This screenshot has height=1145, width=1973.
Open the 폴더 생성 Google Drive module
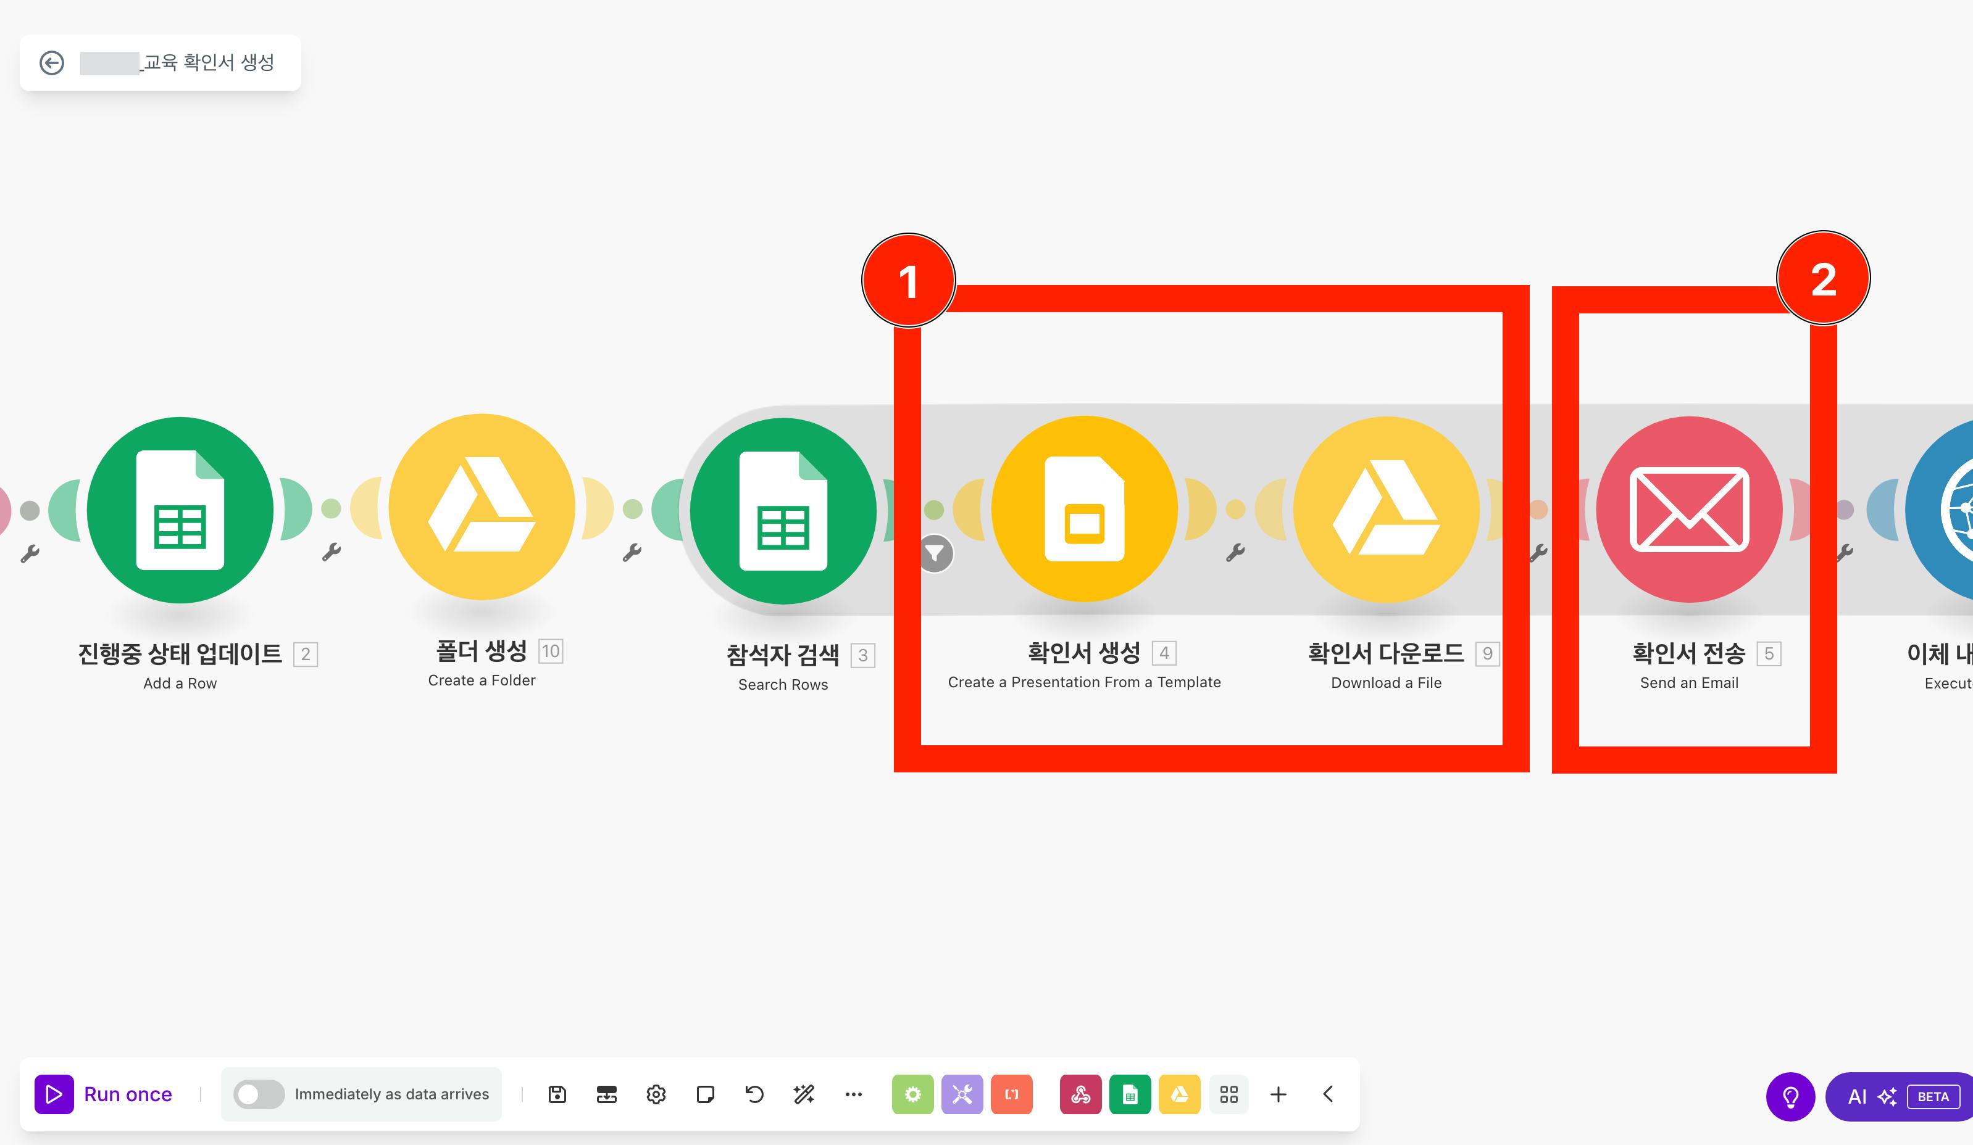point(482,507)
